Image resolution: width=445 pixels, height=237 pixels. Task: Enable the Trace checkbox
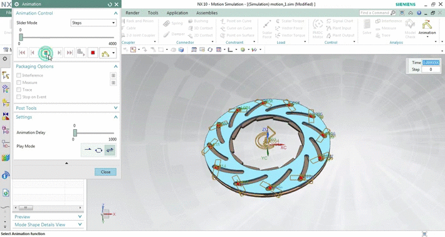coord(19,90)
